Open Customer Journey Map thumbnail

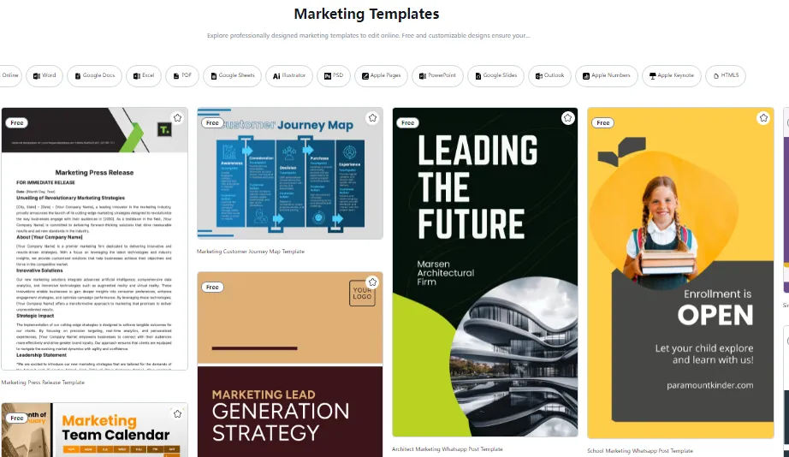point(290,173)
